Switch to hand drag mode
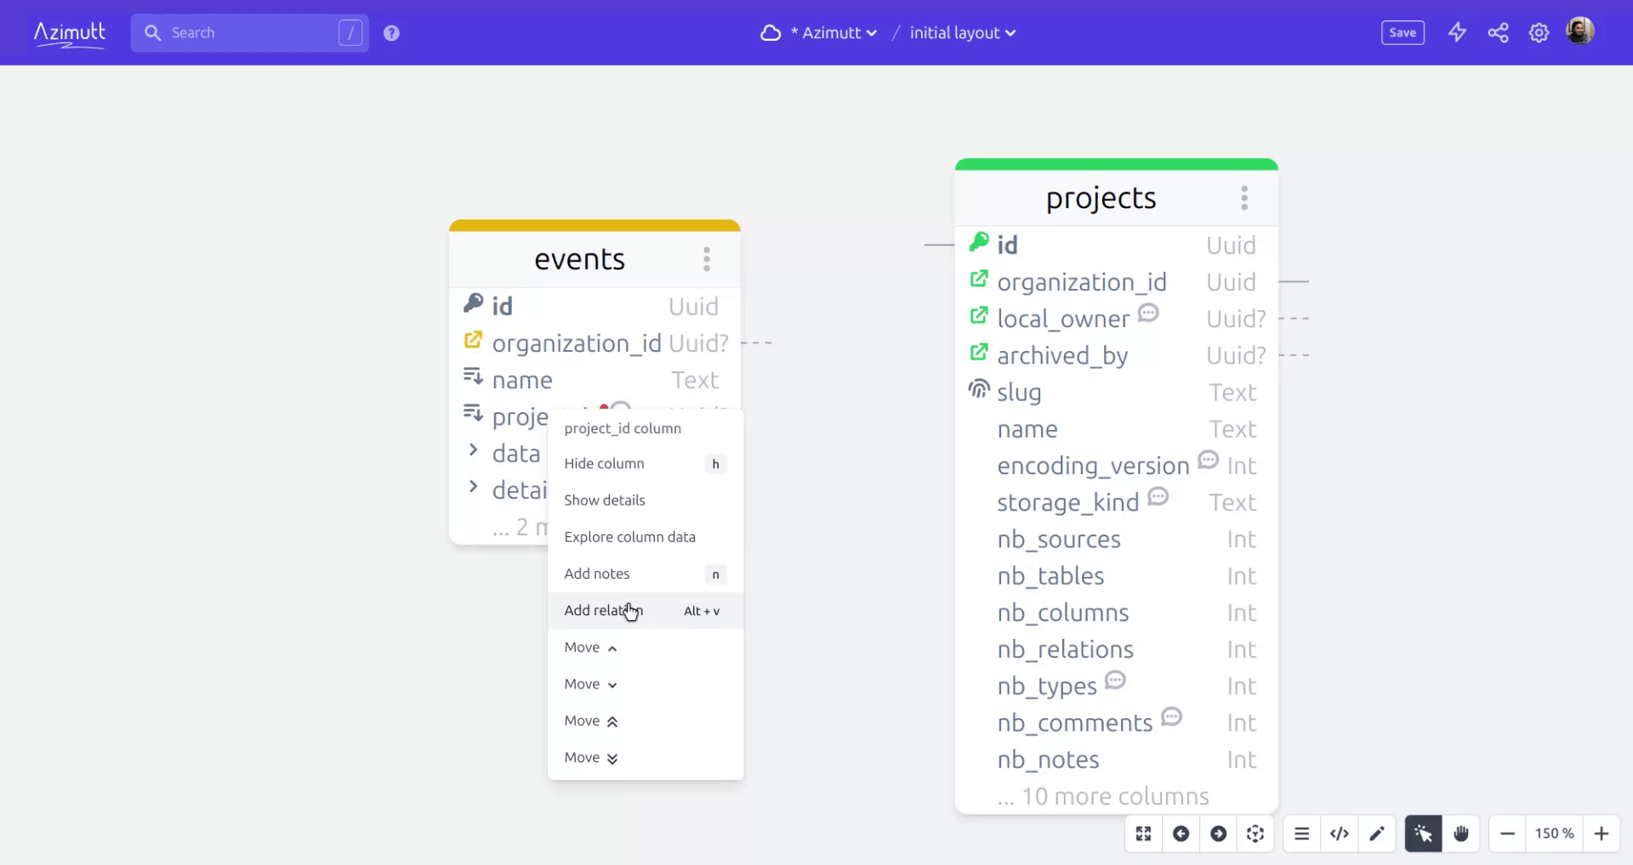Image resolution: width=1633 pixels, height=865 pixels. tap(1460, 834)
